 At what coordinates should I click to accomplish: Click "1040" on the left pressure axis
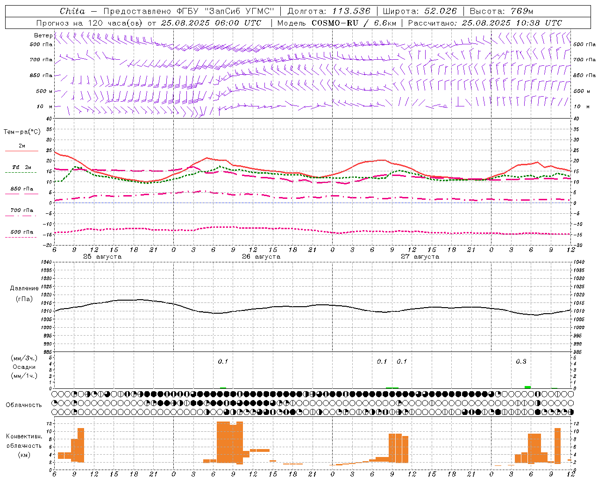tap(47, 262)
